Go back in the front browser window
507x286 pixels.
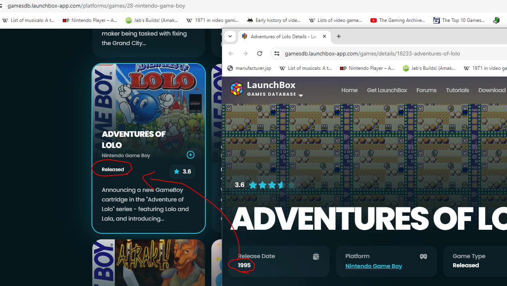[231, 53]
